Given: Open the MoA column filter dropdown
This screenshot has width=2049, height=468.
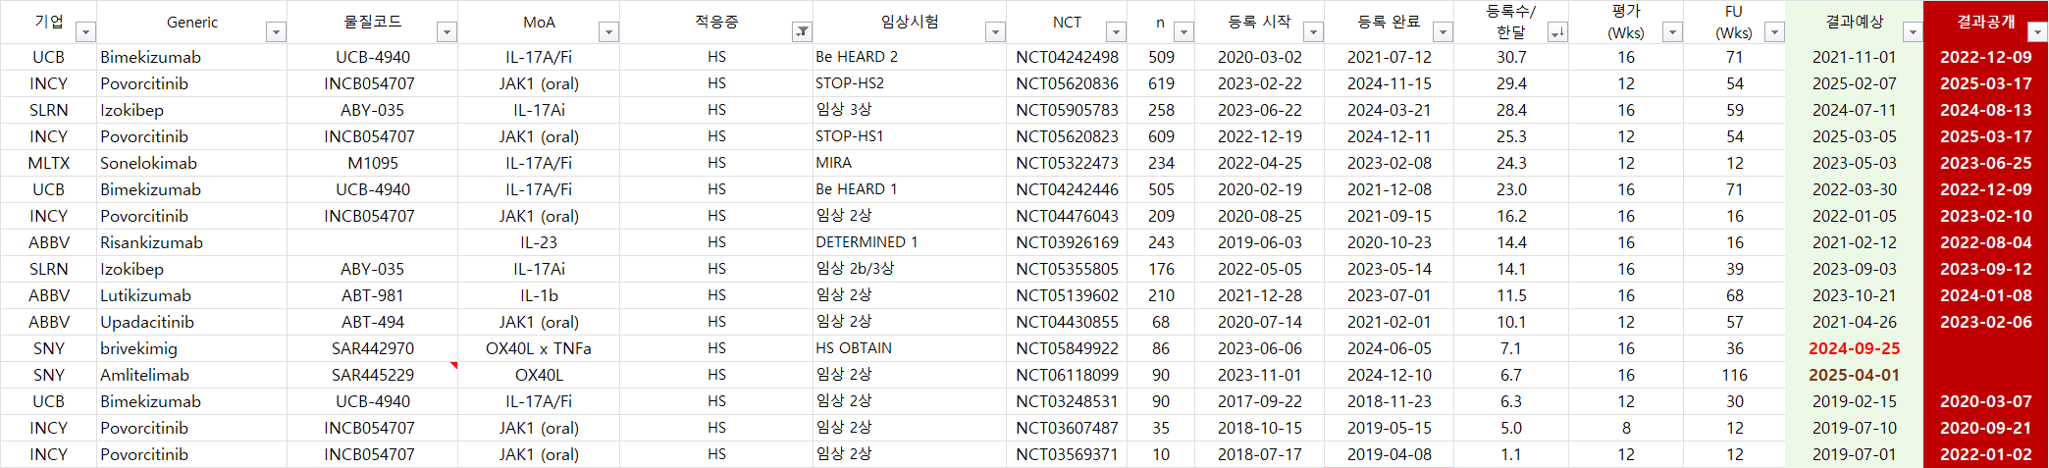Looking at the screenshot, I should tap(609, 32).
